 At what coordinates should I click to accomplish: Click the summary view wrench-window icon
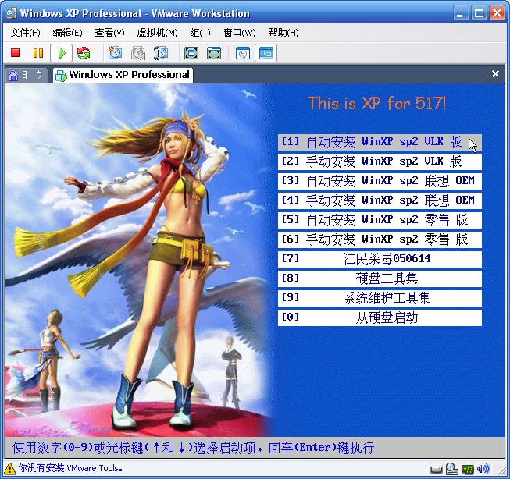tap(243, 53)
